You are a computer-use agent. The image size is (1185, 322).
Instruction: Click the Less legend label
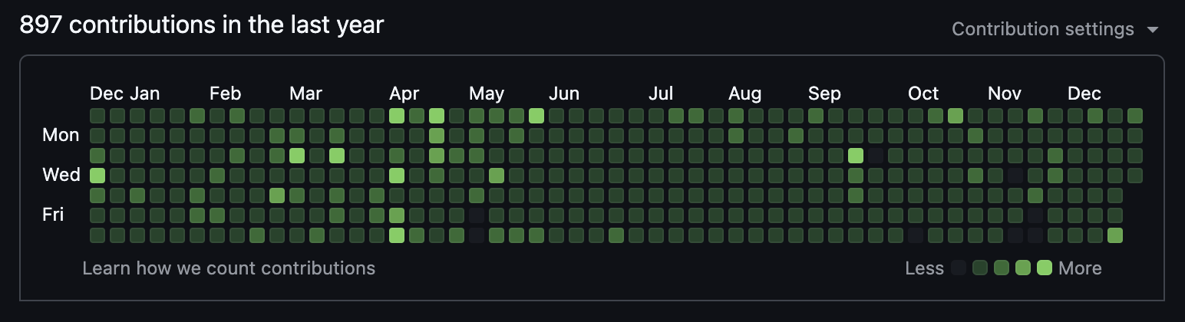click(925, 268)
